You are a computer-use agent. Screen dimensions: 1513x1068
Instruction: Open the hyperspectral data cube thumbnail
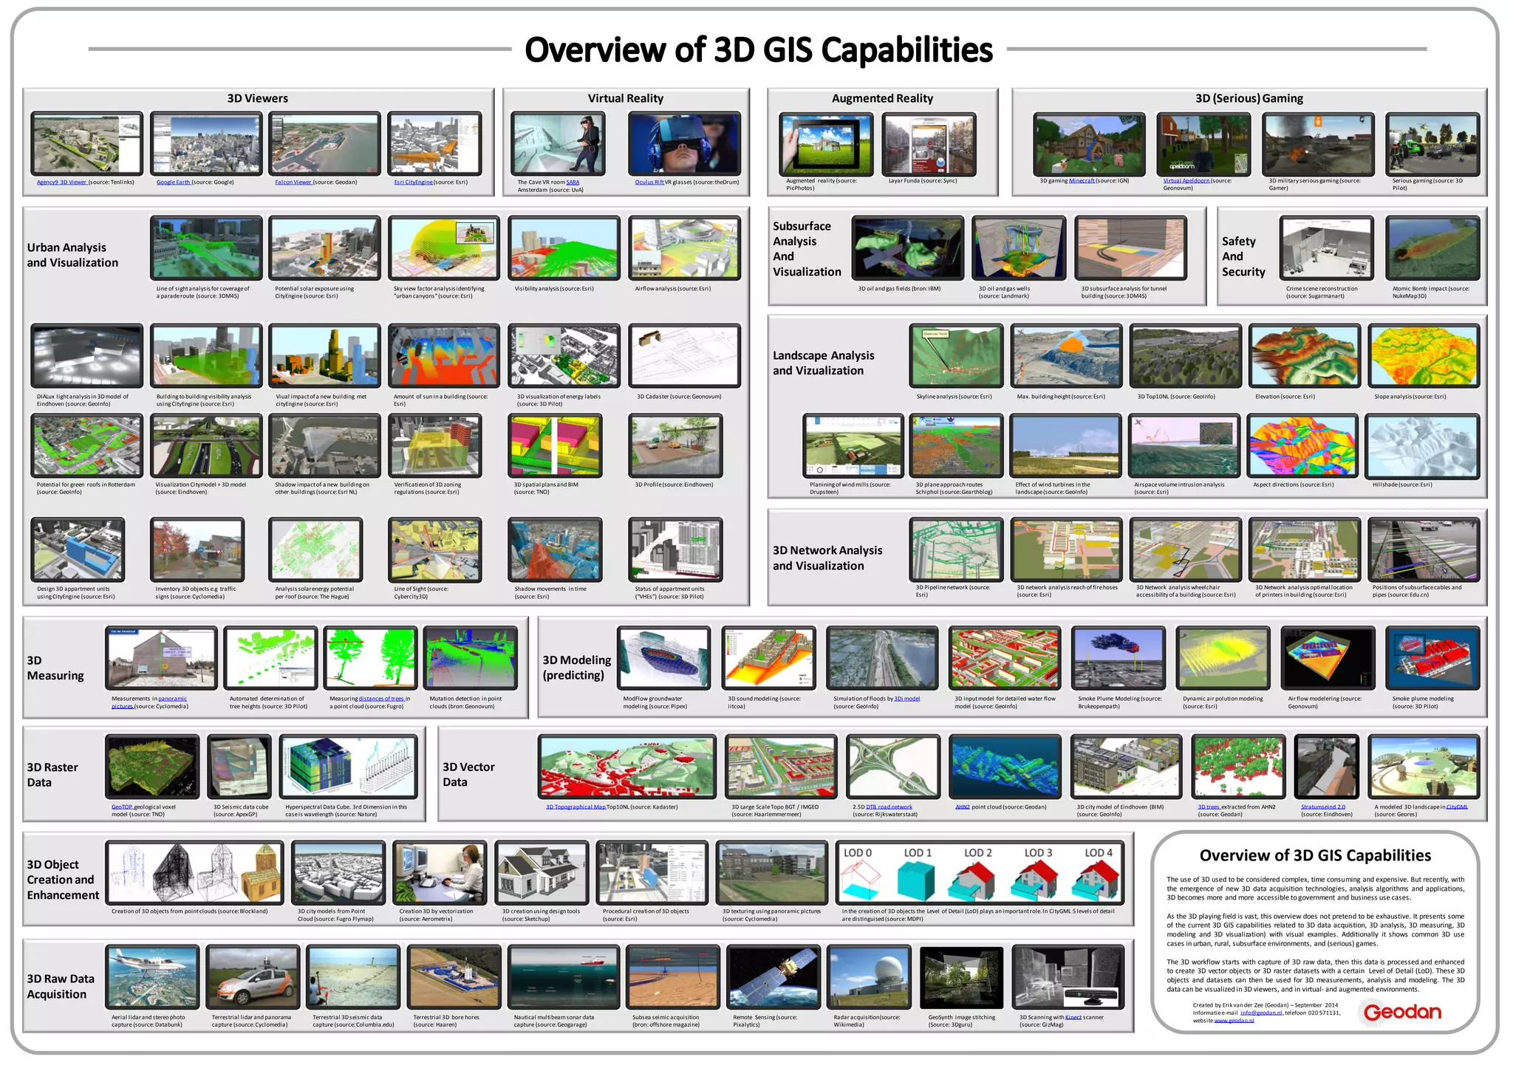348,767
